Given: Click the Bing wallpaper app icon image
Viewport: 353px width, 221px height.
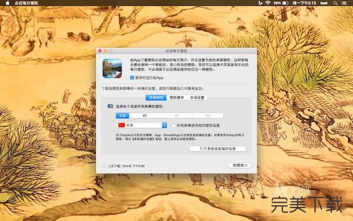Looking at the screenshot, I should [x=112, y=68].
